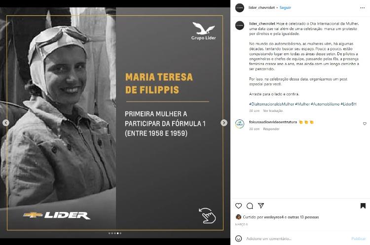Click Seguir to follow lider_chevrolet
Screen dimensions: 370x245
tap(285, 7)
